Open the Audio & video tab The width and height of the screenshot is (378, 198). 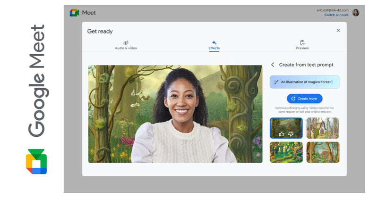(x=126, y=45)
